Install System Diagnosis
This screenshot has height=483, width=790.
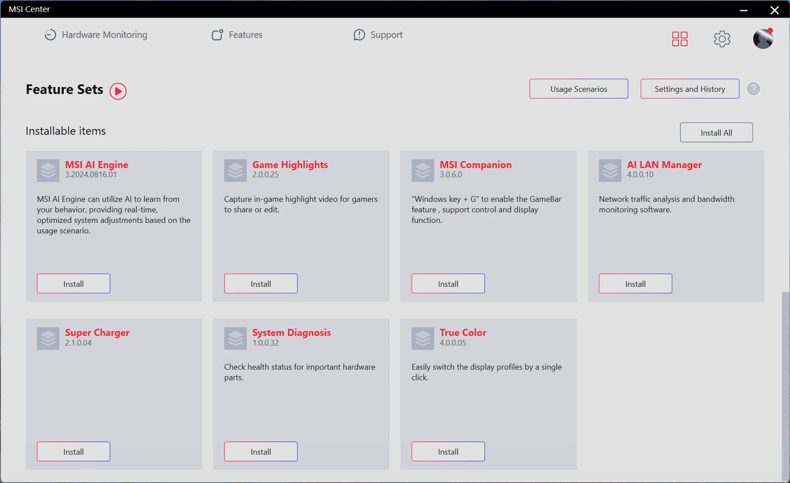[x=261, y=451]
